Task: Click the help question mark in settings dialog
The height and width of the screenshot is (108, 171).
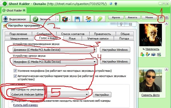Action: (x=121, y=24)
